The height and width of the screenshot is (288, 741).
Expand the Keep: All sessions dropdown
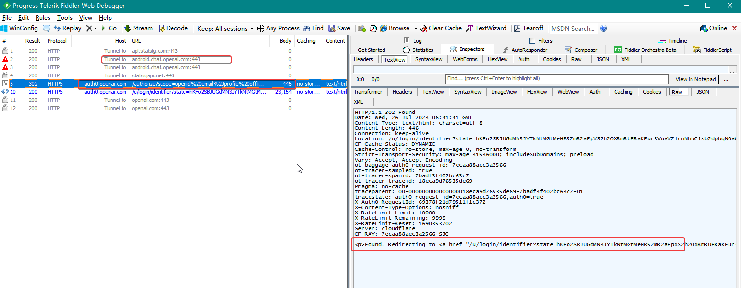(225, 28)
